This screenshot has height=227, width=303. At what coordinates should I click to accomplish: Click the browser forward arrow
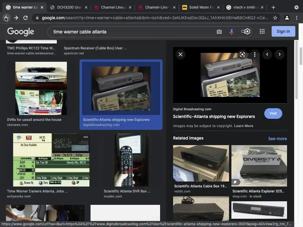point(16,18)
